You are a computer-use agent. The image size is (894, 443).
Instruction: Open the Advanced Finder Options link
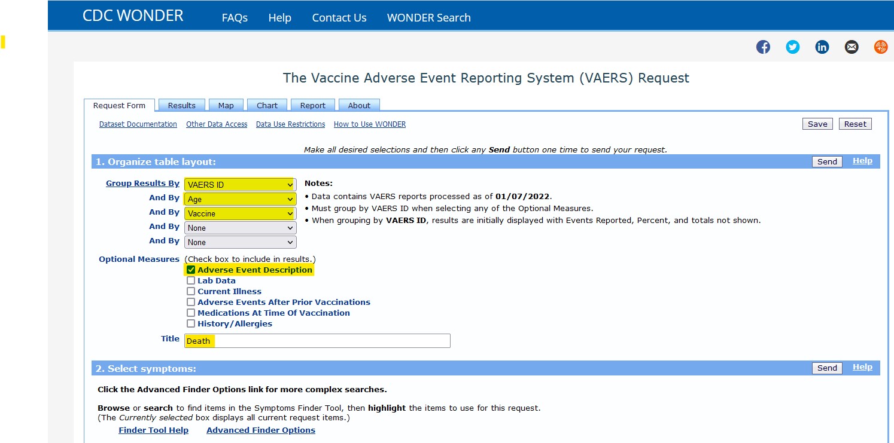pos(261,430)
